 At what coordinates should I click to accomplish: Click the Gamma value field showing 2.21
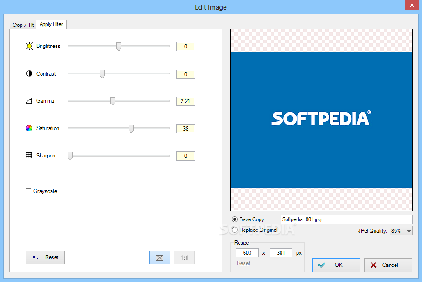click(185, 101)
